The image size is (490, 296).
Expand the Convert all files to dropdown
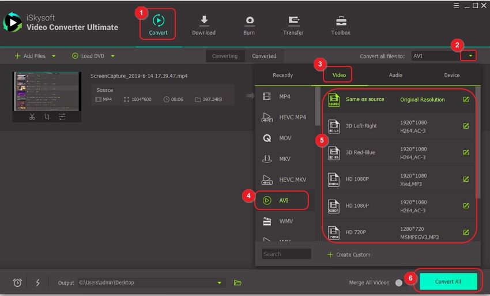click(x=471, y=56)
